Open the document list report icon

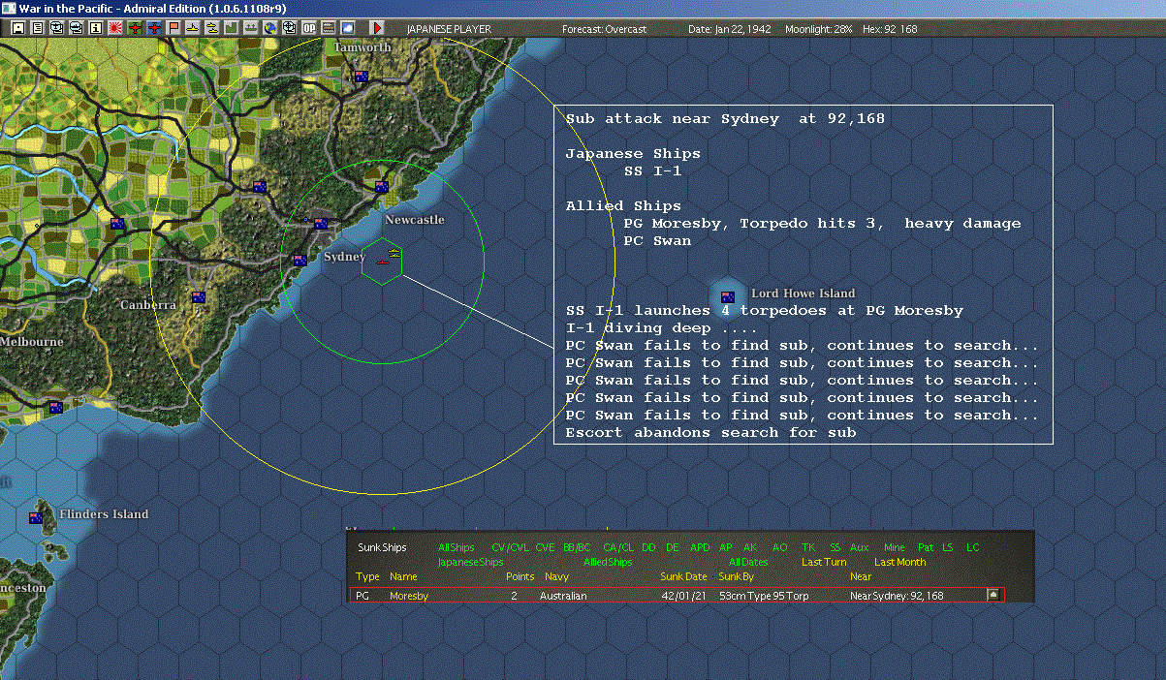[38, 28]
